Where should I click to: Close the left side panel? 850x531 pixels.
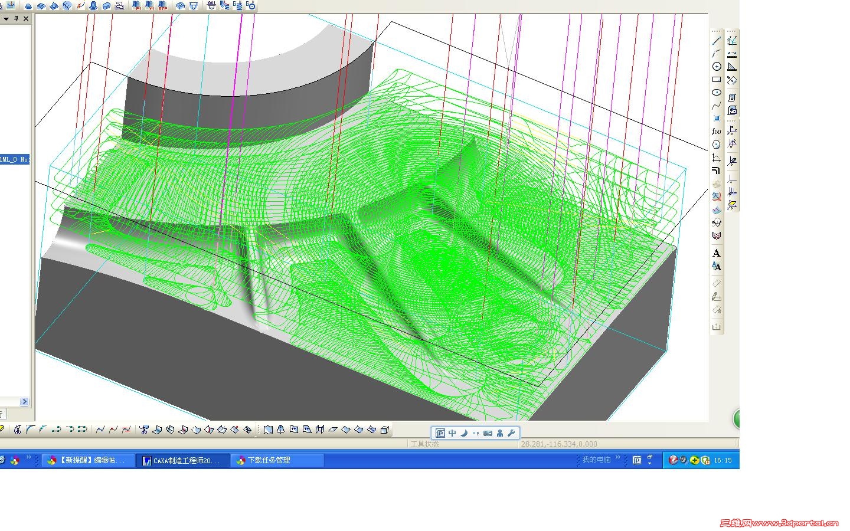[26, 18]
